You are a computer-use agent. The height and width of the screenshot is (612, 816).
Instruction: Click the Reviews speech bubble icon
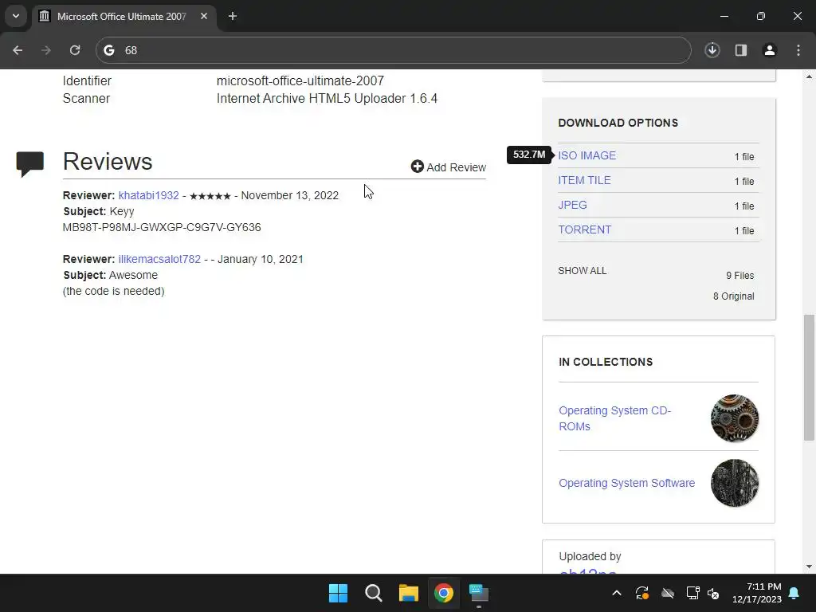(30, 164)
